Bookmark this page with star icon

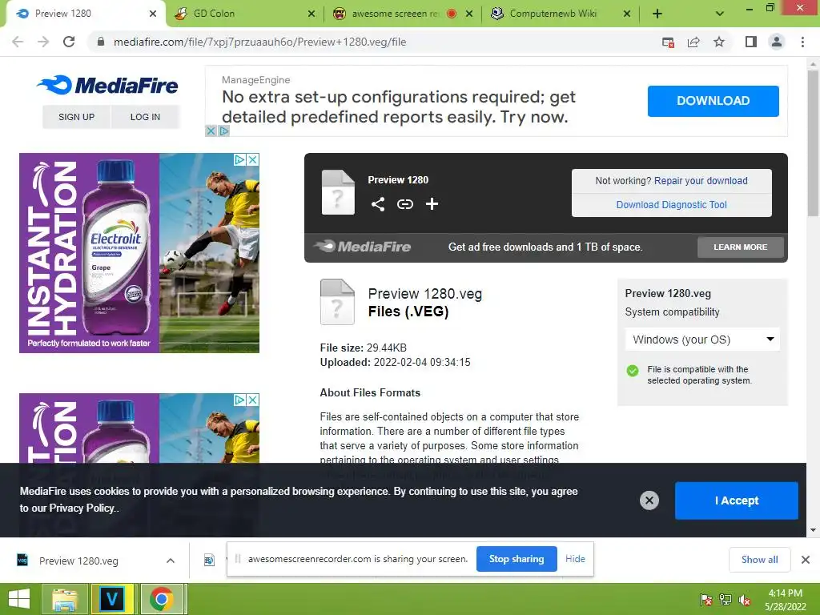[x=719, y=42]
